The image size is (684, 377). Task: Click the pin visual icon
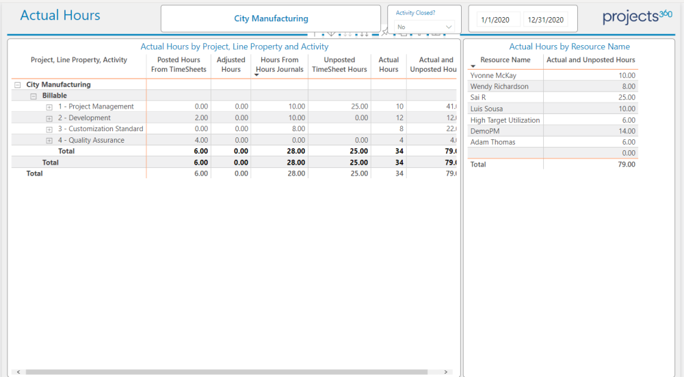tap(385, 32)
